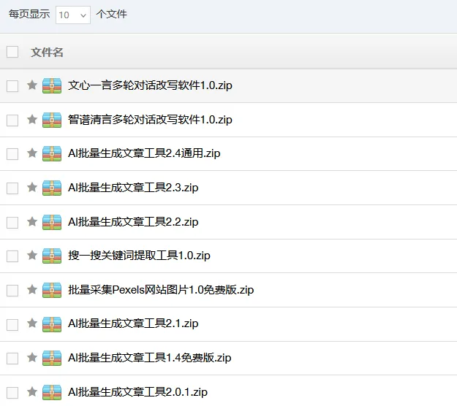Check the box for AI批量生成文章工具2.2.zip
This screenshot has width=457, height=406.
coord(12,223)
